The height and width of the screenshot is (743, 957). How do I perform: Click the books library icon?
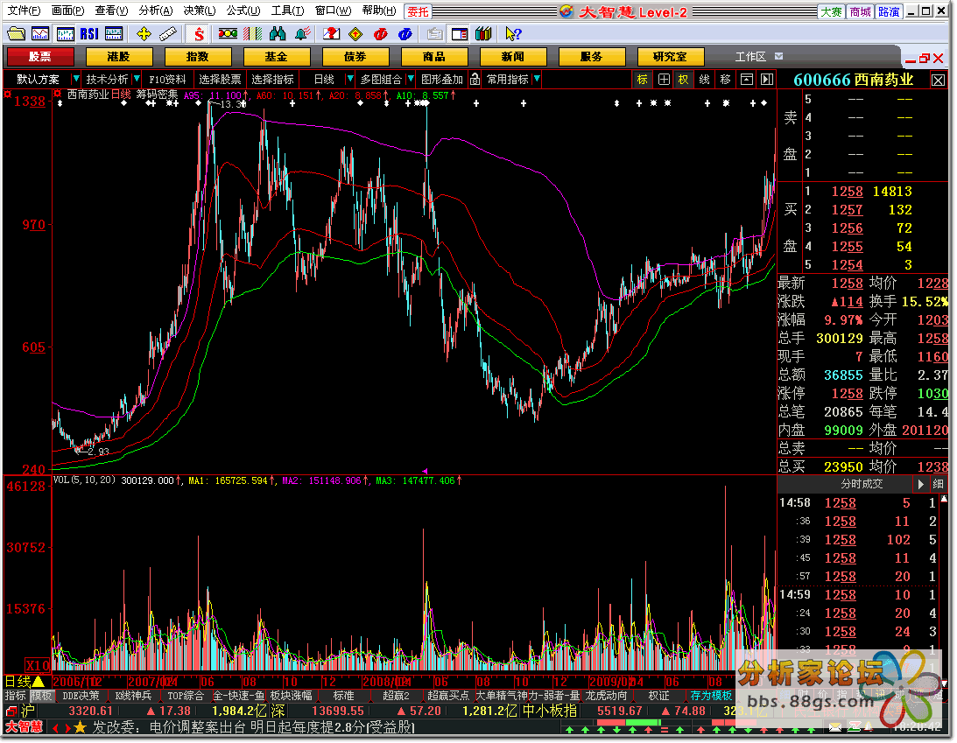[483, 34]
